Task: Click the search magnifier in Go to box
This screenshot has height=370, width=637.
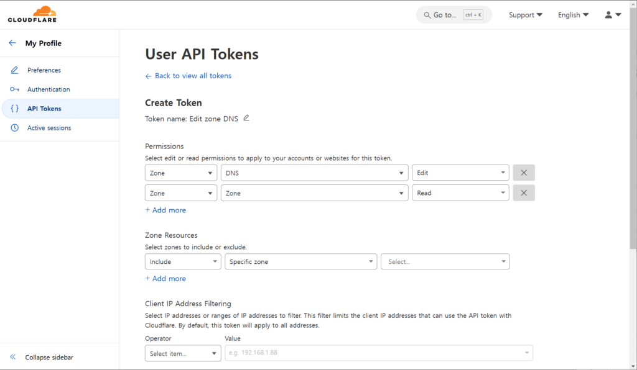Action: click(427, 15)
